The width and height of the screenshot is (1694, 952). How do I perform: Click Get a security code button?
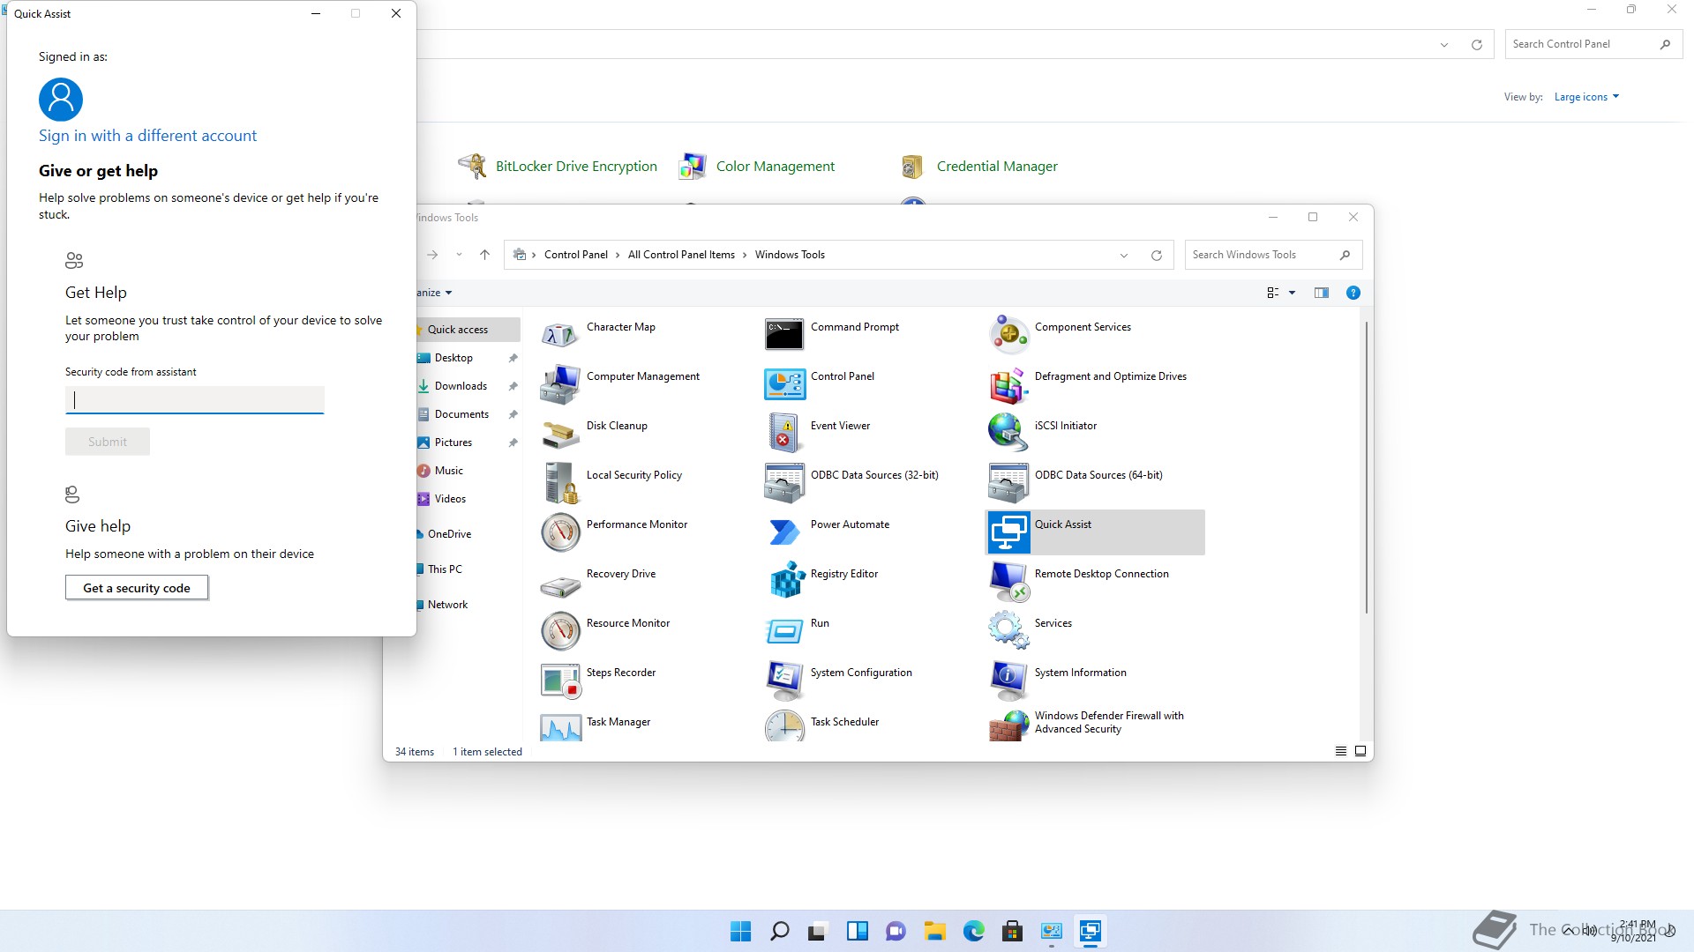[137, 588]
